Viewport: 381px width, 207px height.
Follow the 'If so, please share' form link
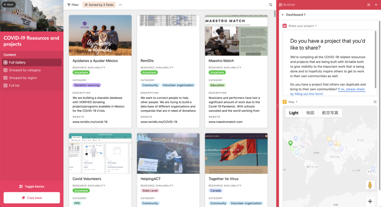[x=351, y=89]
